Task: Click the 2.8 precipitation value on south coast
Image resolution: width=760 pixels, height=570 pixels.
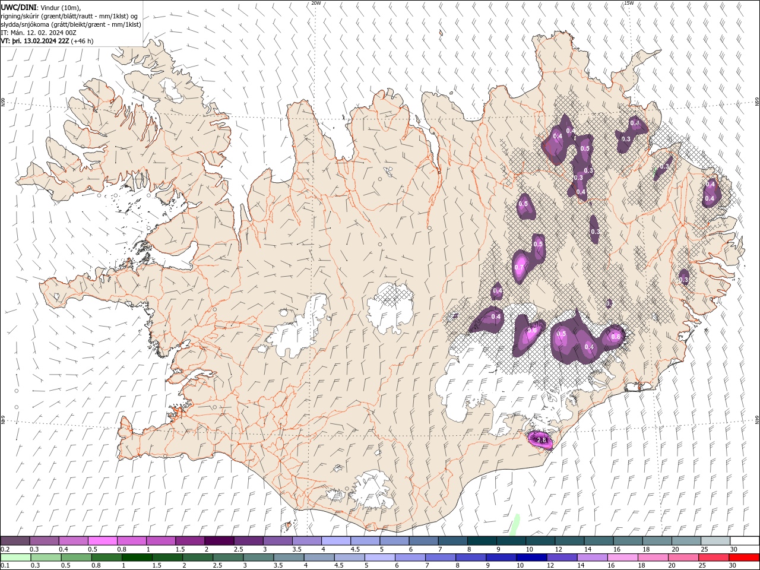Action: (541, 440)
